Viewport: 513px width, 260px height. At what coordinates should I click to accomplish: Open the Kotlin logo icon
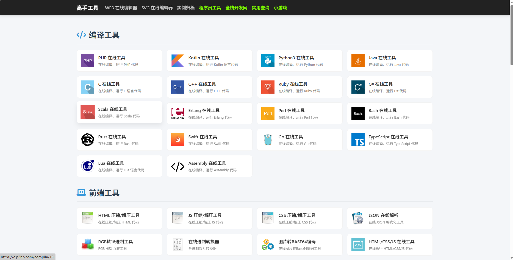coord(178,61)
